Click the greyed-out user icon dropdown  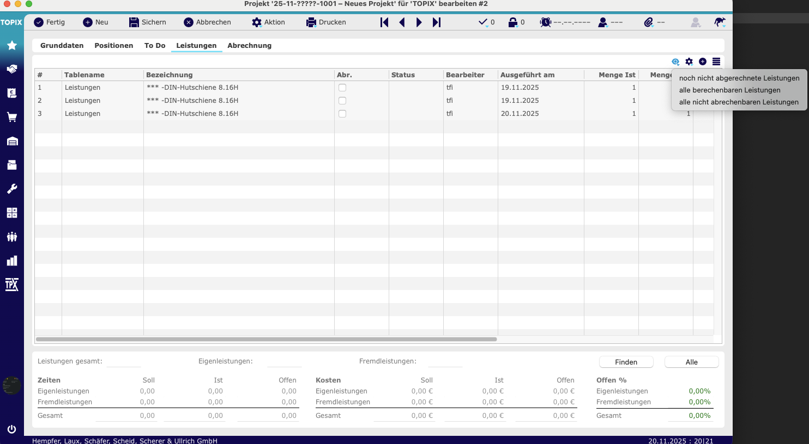696,22
